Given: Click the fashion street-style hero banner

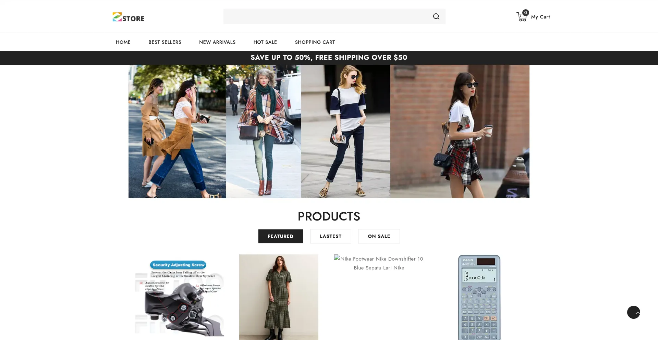Looking at the screenshot, I should [329, 131].
